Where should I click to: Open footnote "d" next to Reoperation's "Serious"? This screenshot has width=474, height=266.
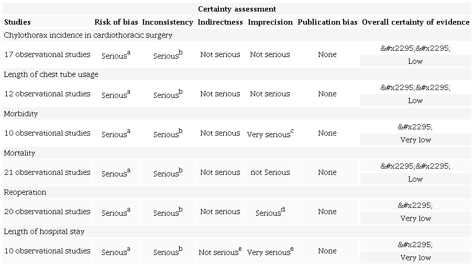283,209
